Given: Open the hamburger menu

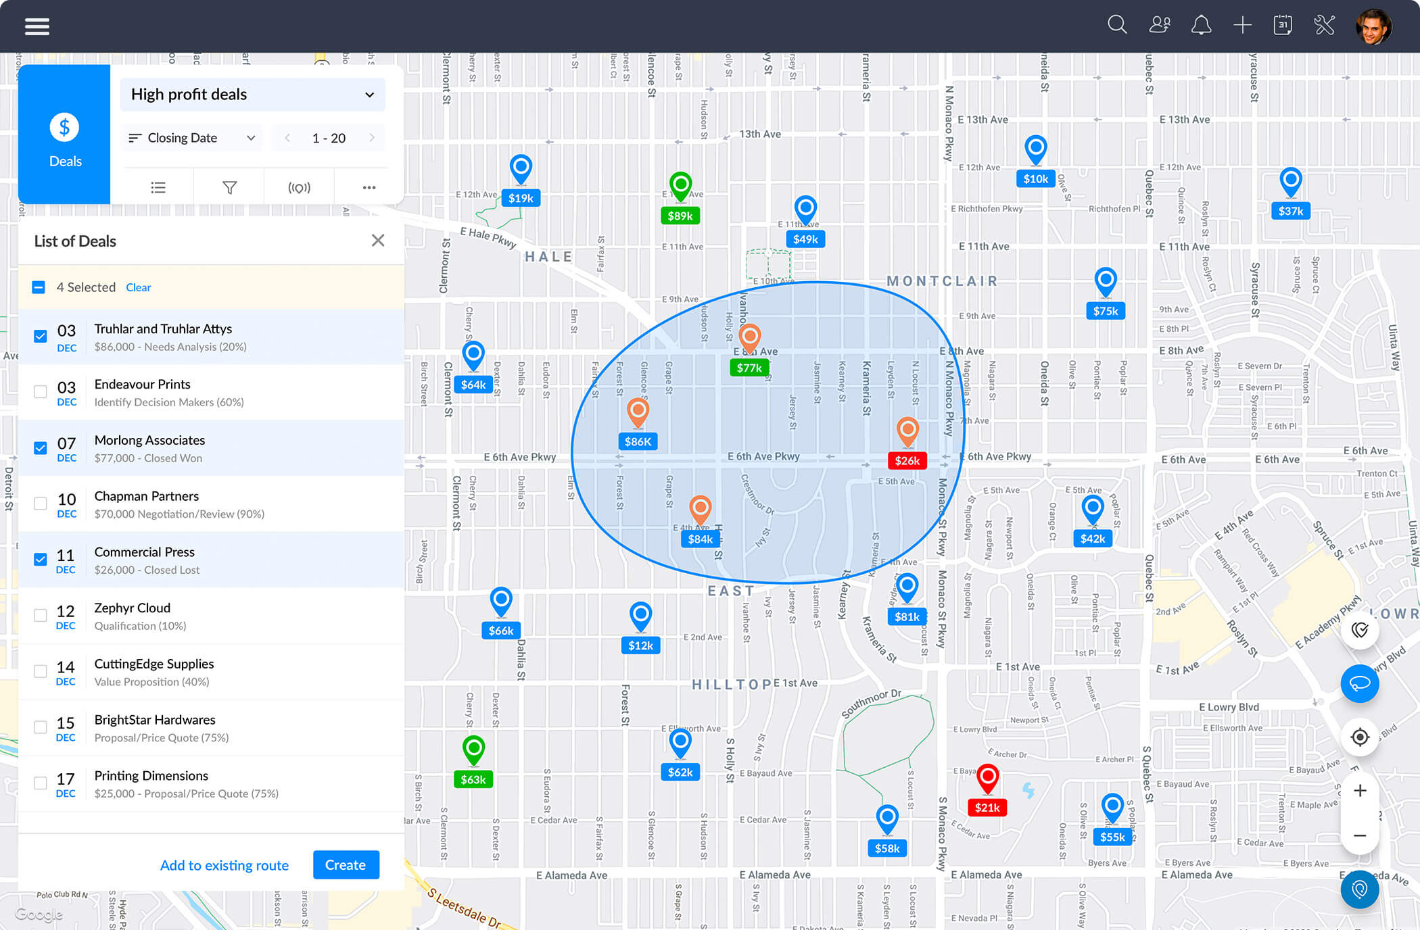Looking at the screenshot, I should point(37,26).
